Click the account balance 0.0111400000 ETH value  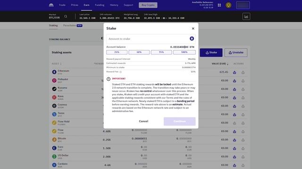[x=182, y=47]
